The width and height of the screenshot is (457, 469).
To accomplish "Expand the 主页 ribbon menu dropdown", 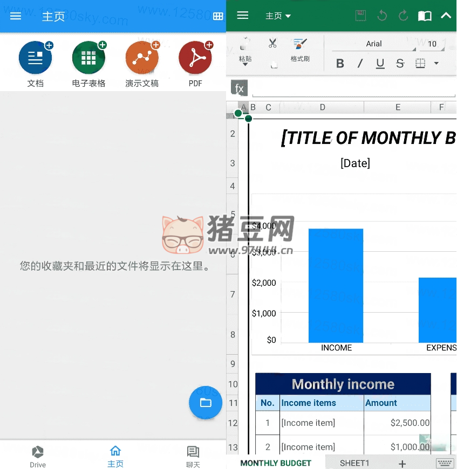I will (278, 16).
